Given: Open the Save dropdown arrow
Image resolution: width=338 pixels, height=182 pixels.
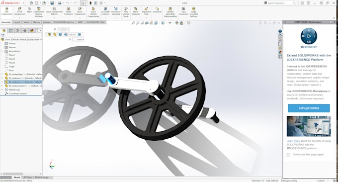Looking at the screenshot, I should pyautogui.click(x=55, y=3).
